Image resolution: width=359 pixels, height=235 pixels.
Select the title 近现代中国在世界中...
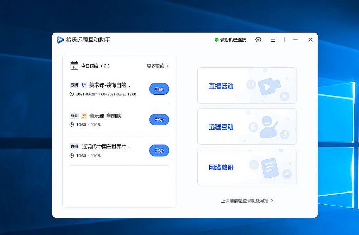point(106,146)
